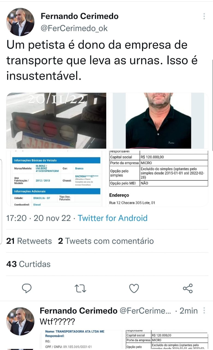213x350 pixels.
Task: View the 43 Curtidas list
Action: [28, 264]
